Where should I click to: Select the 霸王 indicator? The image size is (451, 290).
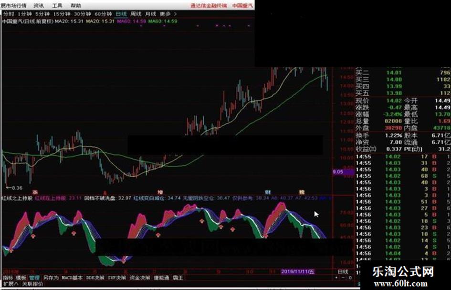[178, 278]
